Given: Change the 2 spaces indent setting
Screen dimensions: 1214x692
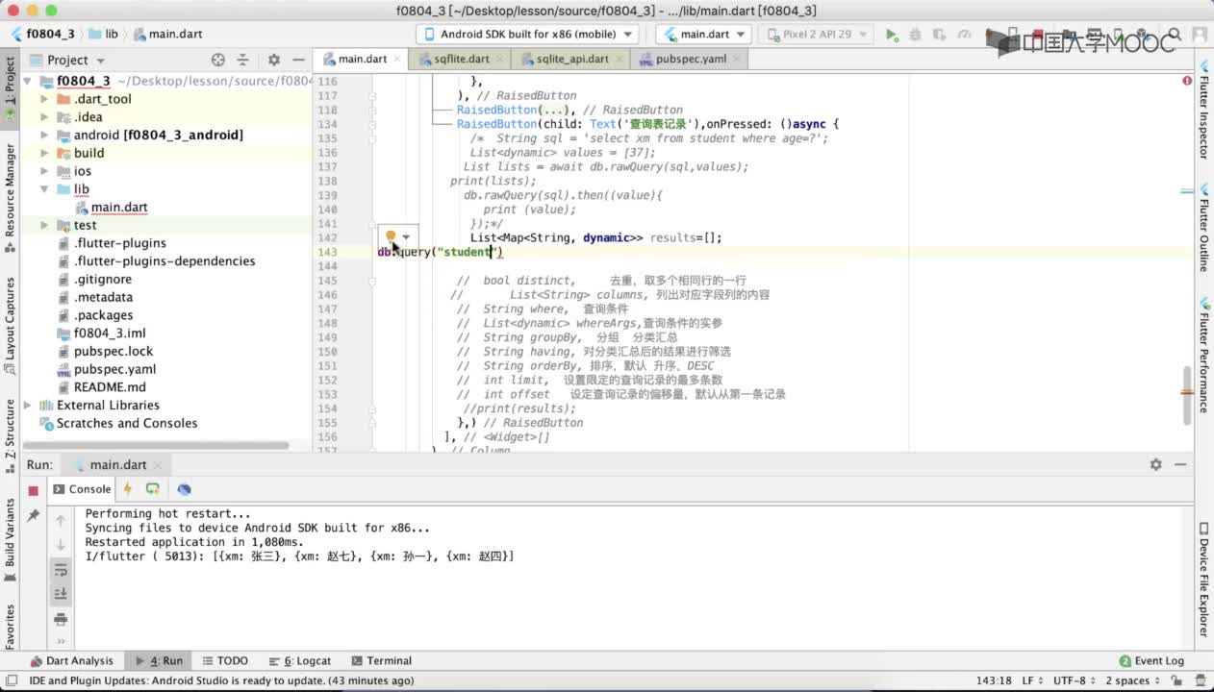Looking at the screenshot, I should click(x=1133, y=680).
